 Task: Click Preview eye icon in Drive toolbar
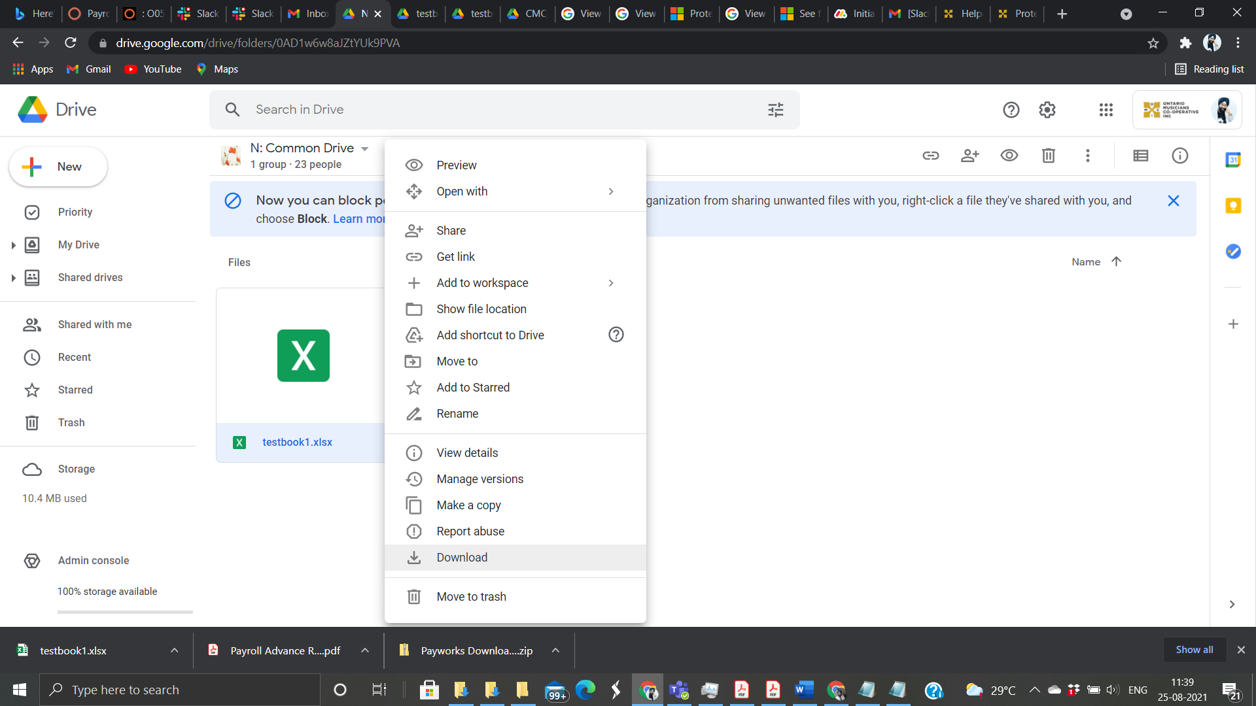1009,156
